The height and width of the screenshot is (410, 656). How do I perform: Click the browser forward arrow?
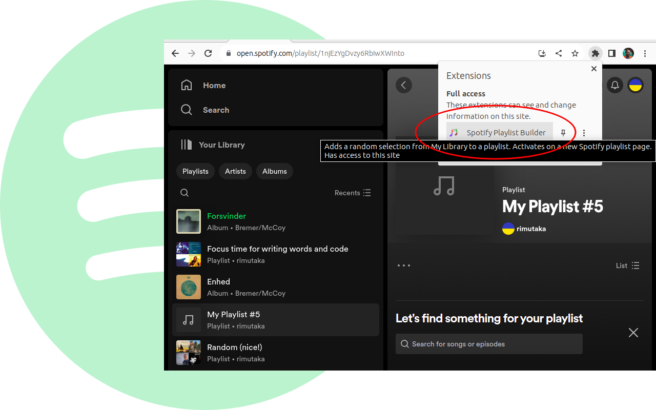192,53
